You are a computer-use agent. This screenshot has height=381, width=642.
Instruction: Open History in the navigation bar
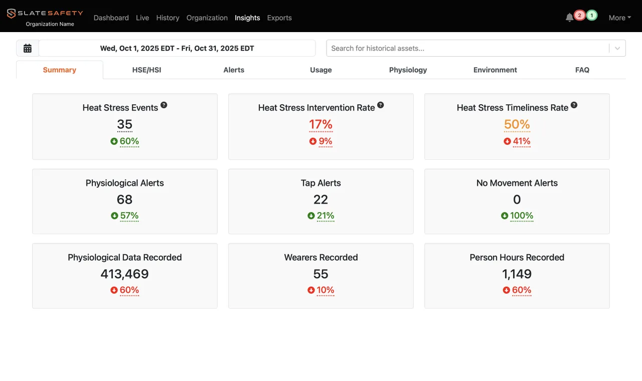pyautogui.click(x=168, y=18)
